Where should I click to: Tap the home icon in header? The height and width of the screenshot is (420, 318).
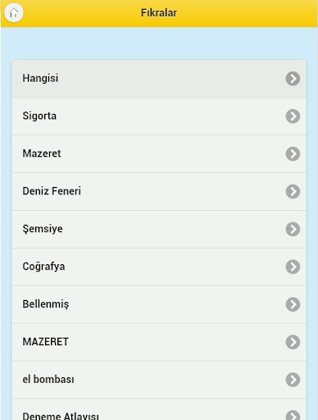tap(14, 13)
